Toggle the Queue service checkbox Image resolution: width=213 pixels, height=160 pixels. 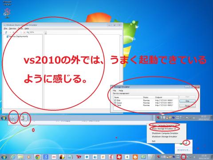tap(115, 103)
